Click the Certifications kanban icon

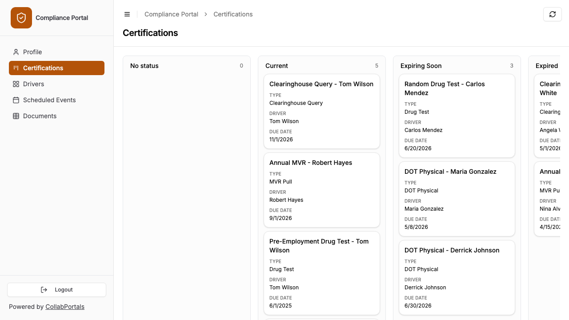16,68
